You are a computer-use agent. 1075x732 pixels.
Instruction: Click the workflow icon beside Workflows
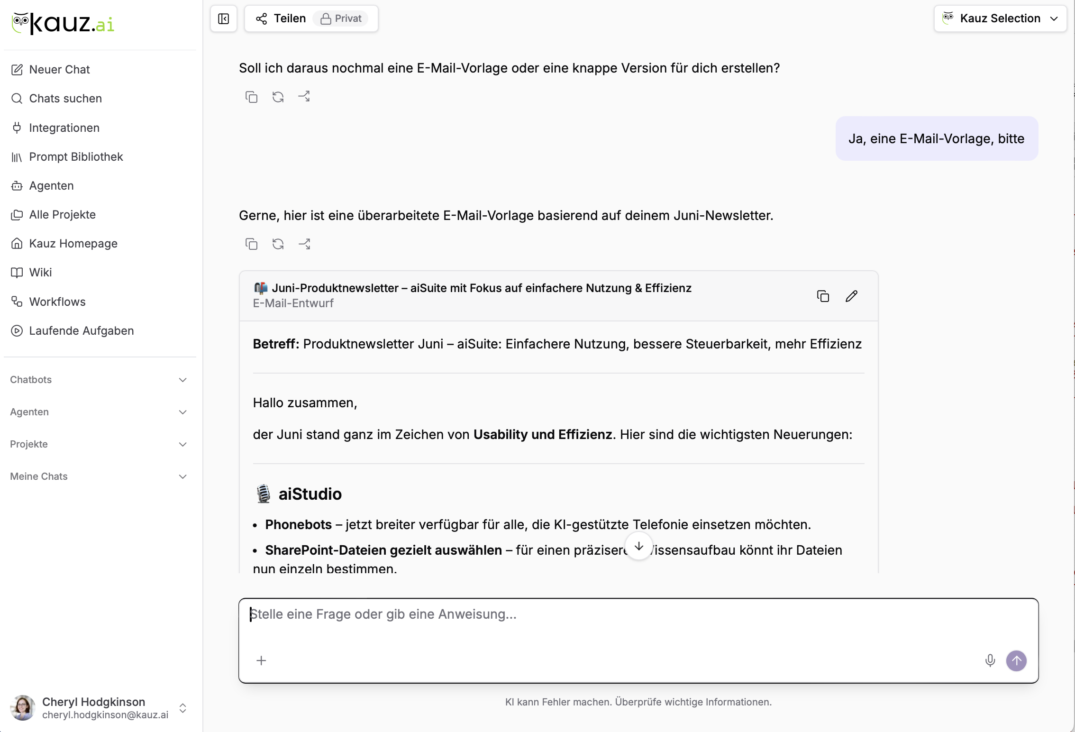click(x=17, y=302)
